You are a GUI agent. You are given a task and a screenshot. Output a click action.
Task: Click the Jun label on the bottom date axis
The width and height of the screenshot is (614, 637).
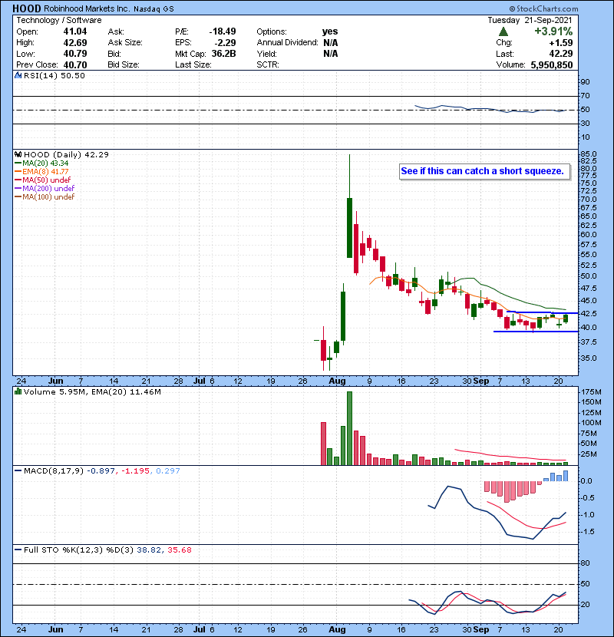click(56, 629)
